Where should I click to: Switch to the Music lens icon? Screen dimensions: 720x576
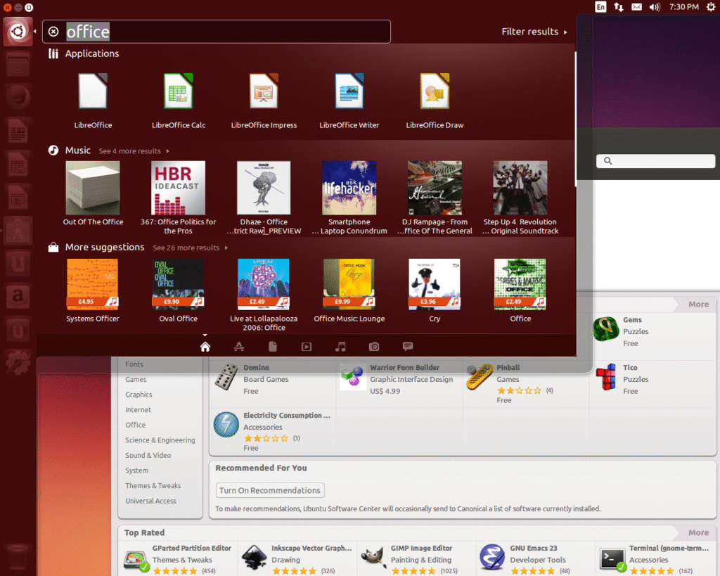click(340, 347)
